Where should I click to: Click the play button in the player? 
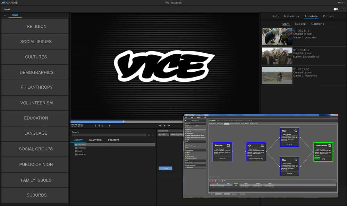click(x=164, y=125)
